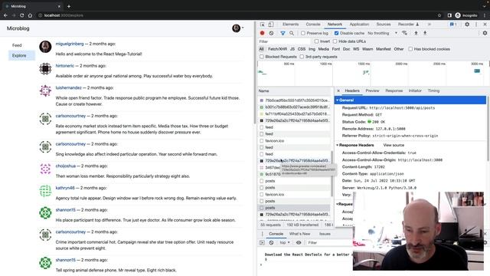
Task: Open console context 'top' dropdown
Action: click(x=285, y=243)
